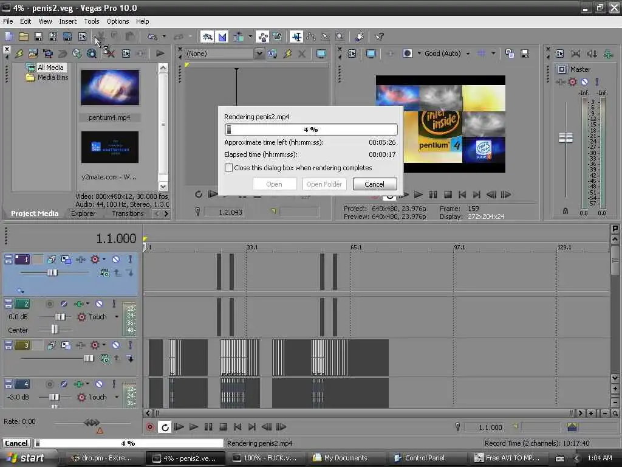Click the Open button in render dialog
Image resolution: width=622 pixels, height=467 pixels.
pyautogui.click(x=274, y=184)
